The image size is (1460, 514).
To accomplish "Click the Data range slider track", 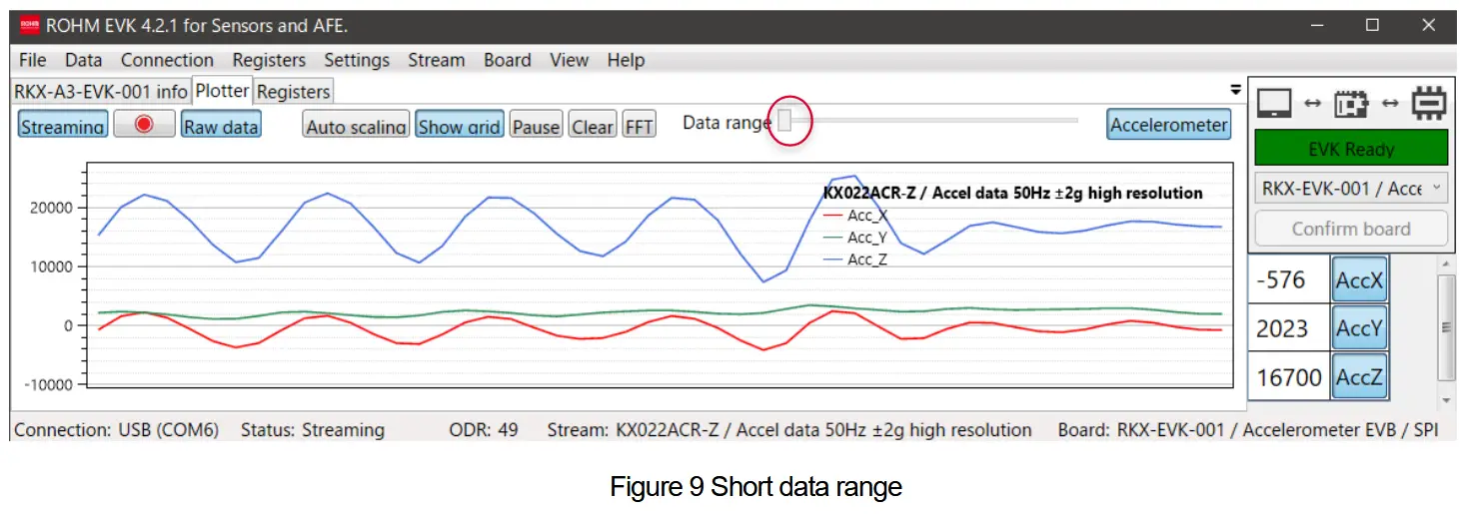I will [x=928, y=121].
